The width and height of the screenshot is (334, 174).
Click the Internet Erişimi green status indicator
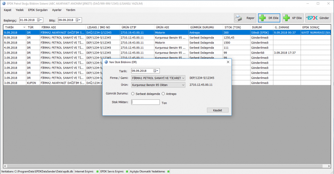click(x=97, y=171)
